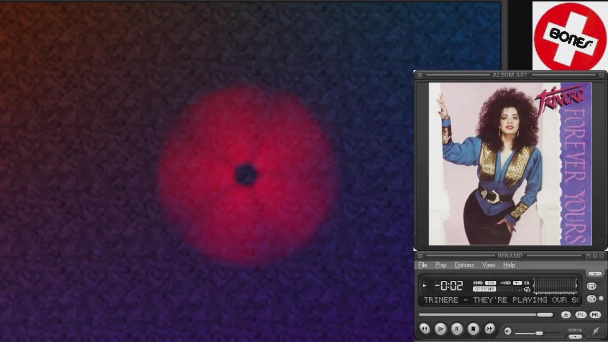Image resolution: width=608 pixels, height=342 pixels.
Task: Click the Trinere album cover thumbnail
Action: coord(510,164)
